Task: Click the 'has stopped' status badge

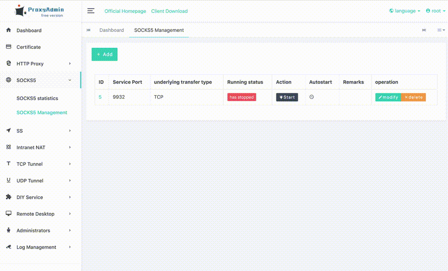Action: (x=241, y=97)
